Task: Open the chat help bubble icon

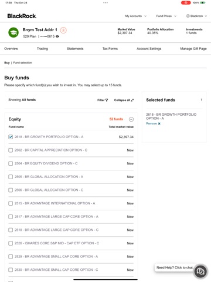Action: click(x=200, y=271)
